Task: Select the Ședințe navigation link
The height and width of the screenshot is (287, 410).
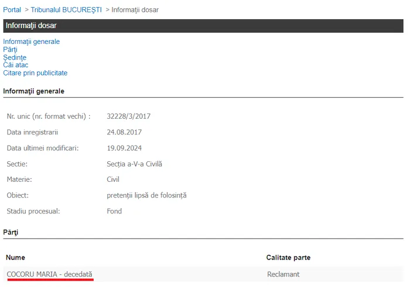Action: (x=15, y=57)
